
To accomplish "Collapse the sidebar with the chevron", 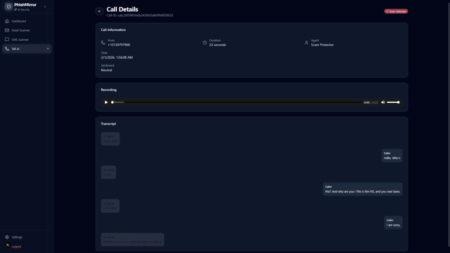I will coord(45,7).
